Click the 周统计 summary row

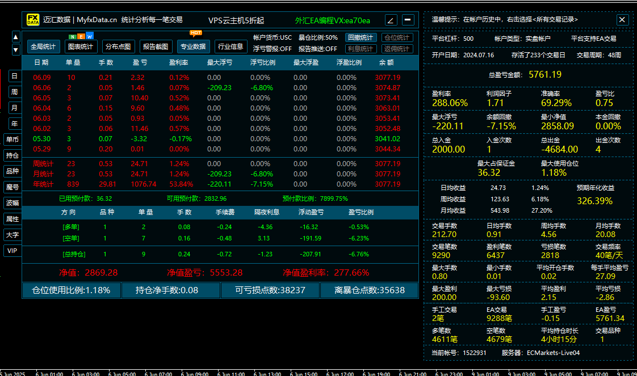(220, 164)
